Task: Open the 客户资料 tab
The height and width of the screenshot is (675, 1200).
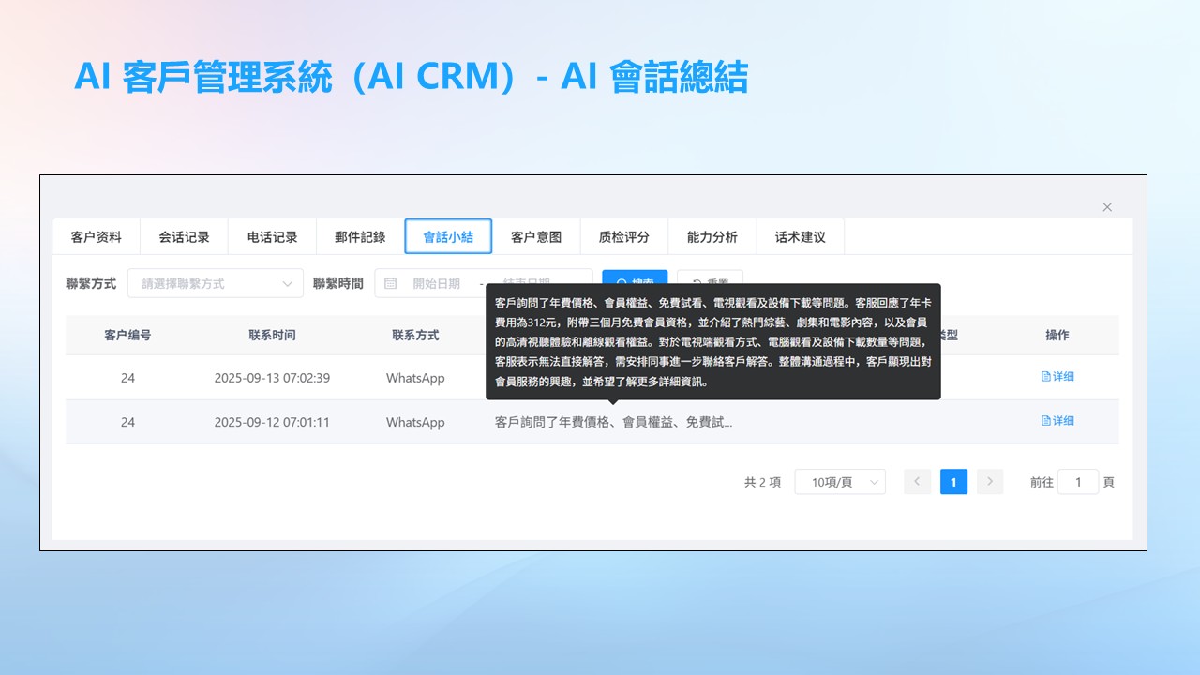Action: pyautogui.click(x=97, y=237)
